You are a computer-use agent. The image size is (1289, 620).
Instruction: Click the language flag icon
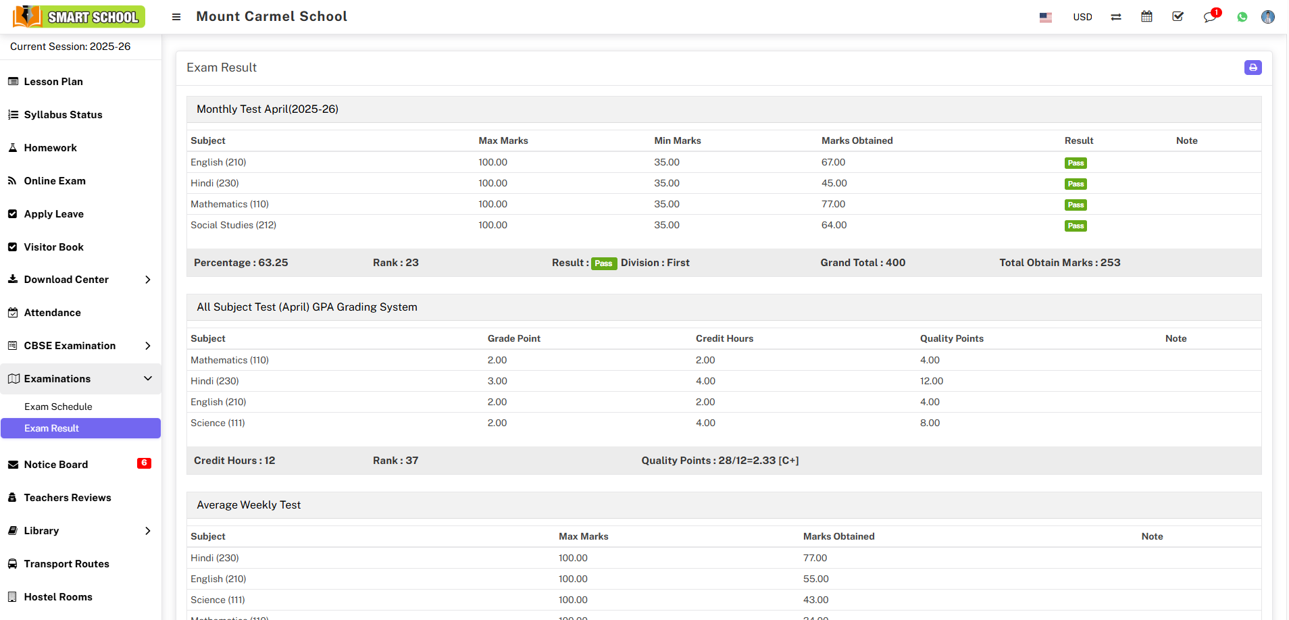click(x=1045, y=18)
